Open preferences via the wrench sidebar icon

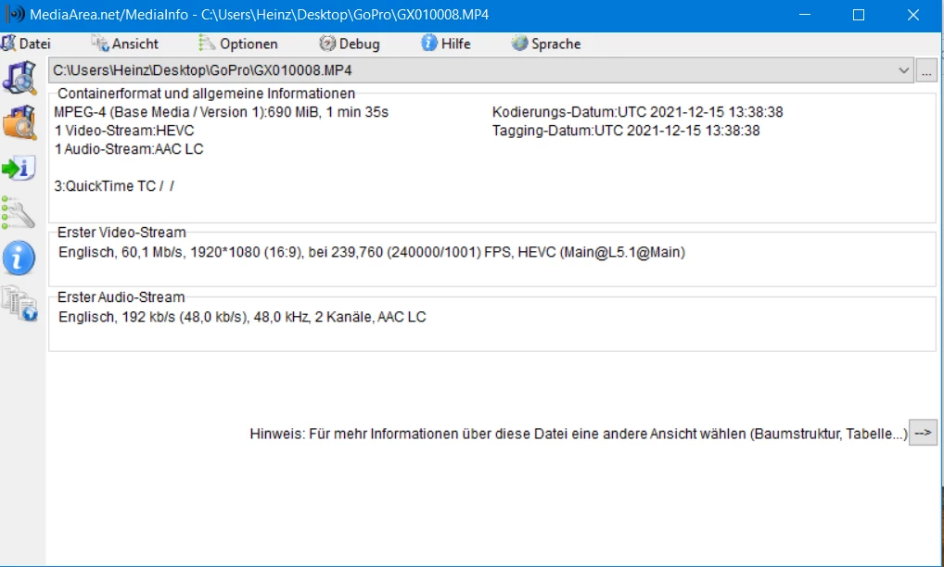(x=18, y=213)
